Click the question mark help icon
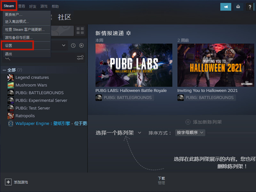The image size is (256, 192). 250,7
